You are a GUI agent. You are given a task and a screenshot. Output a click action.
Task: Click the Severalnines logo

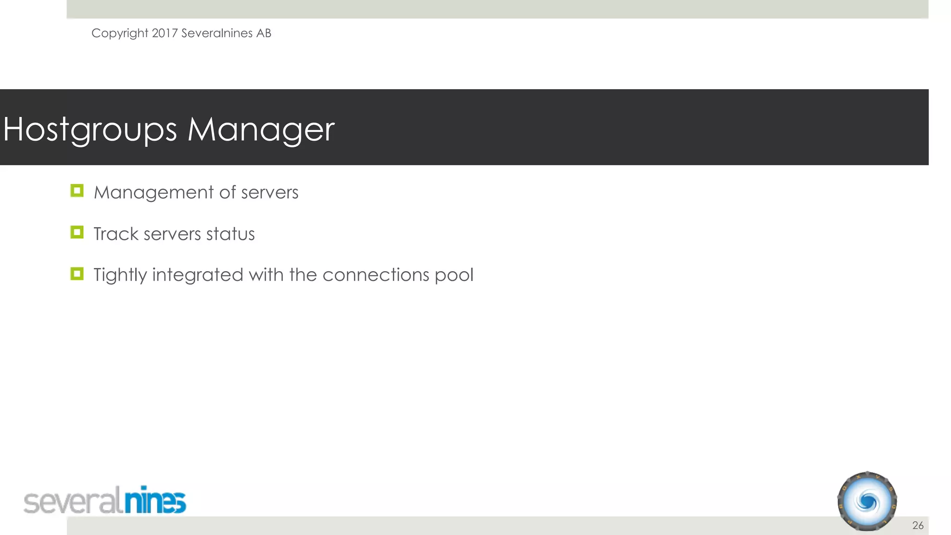point(105,500)
